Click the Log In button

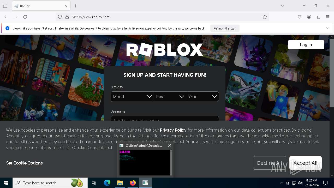[306, 45]
